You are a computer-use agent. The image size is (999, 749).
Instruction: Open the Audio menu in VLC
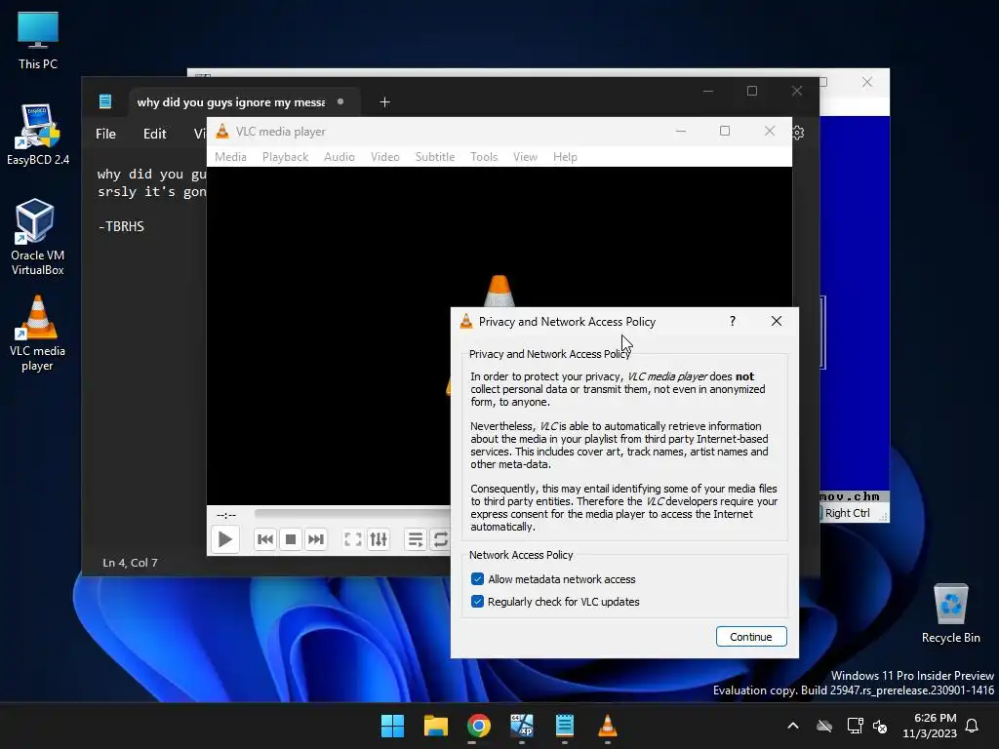pyautogui.click(x=339, y=157)
